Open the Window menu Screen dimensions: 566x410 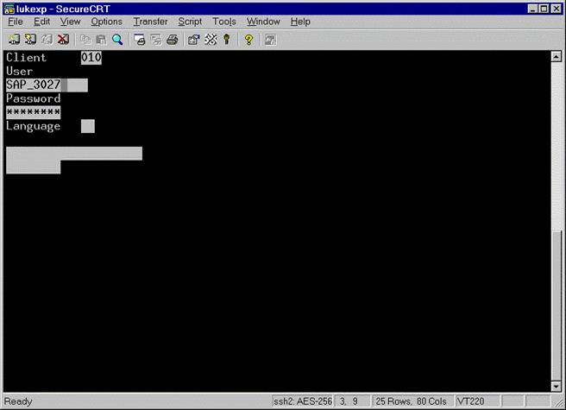point(263,22)
